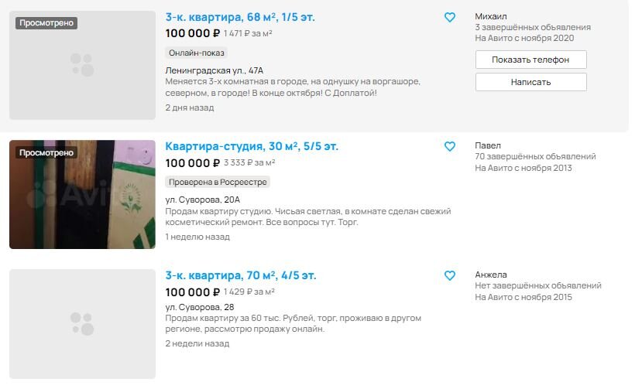Open seller Анжела's profile
Viewport: 635px width, 389px height.
click(491, 275)
